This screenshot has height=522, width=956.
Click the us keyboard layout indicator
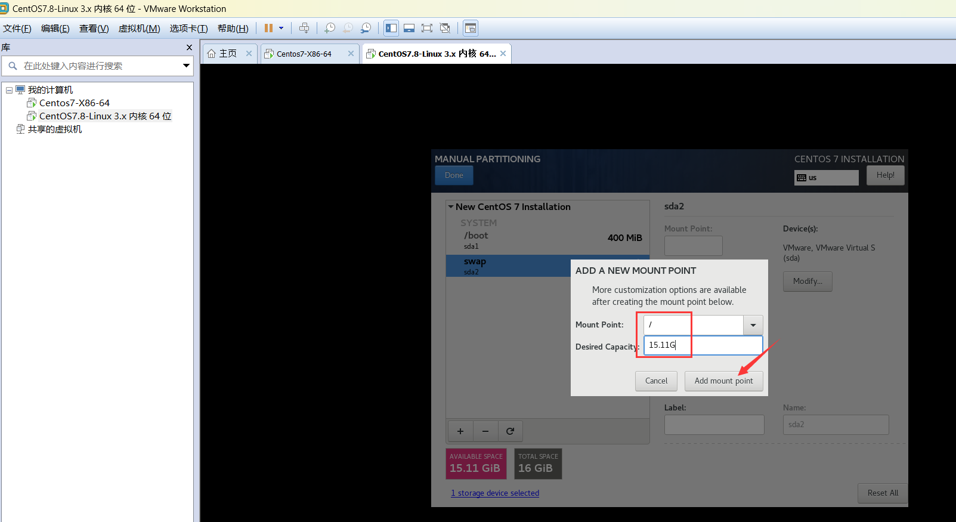[x=826, y=178]
